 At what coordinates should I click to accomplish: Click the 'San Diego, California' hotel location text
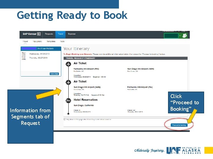tap(84, 105)
